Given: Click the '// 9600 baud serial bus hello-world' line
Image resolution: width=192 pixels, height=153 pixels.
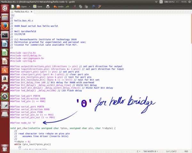Looking at the screenshot, I should [x=34, y=26].
